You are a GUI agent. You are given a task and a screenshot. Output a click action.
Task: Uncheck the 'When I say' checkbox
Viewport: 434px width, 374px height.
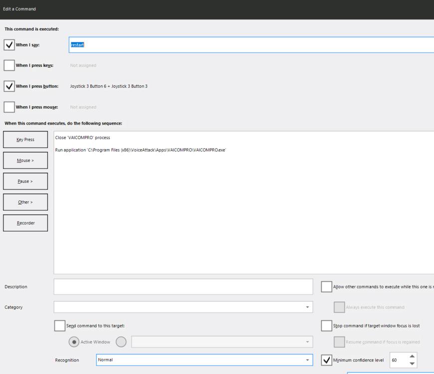[9, 45]
